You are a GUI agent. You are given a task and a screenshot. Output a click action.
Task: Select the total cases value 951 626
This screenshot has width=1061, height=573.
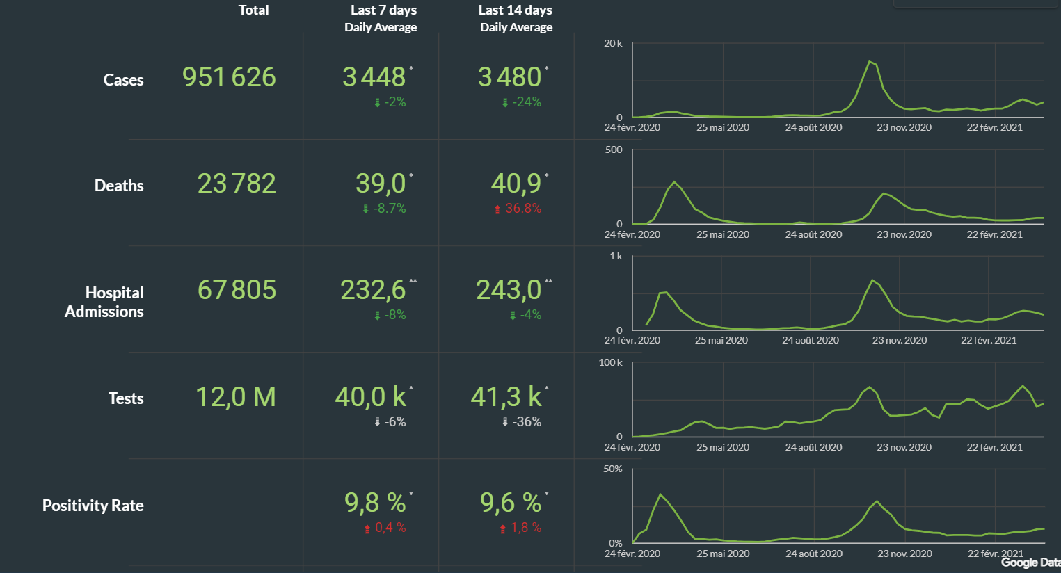[229, 77]
